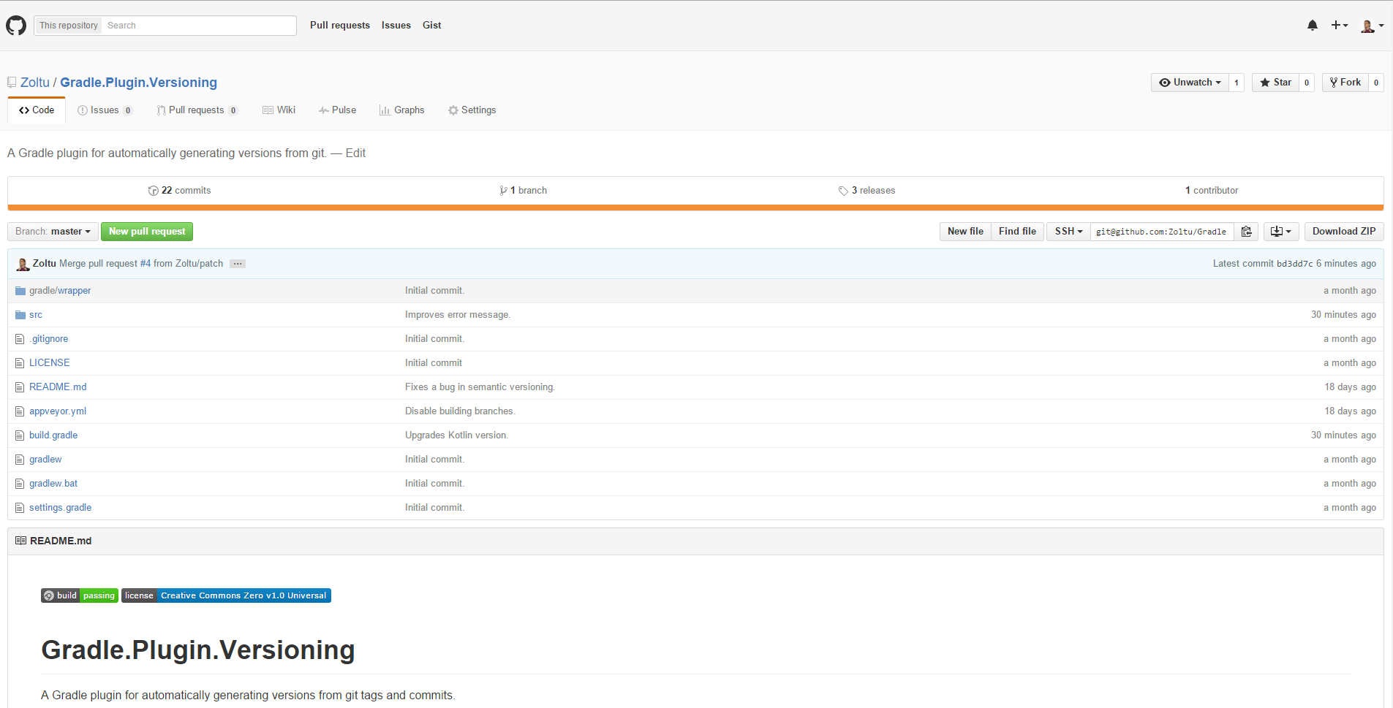Click the gradlew file icon

[20, 460]
